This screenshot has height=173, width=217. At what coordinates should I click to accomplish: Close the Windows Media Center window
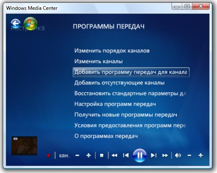201,7
